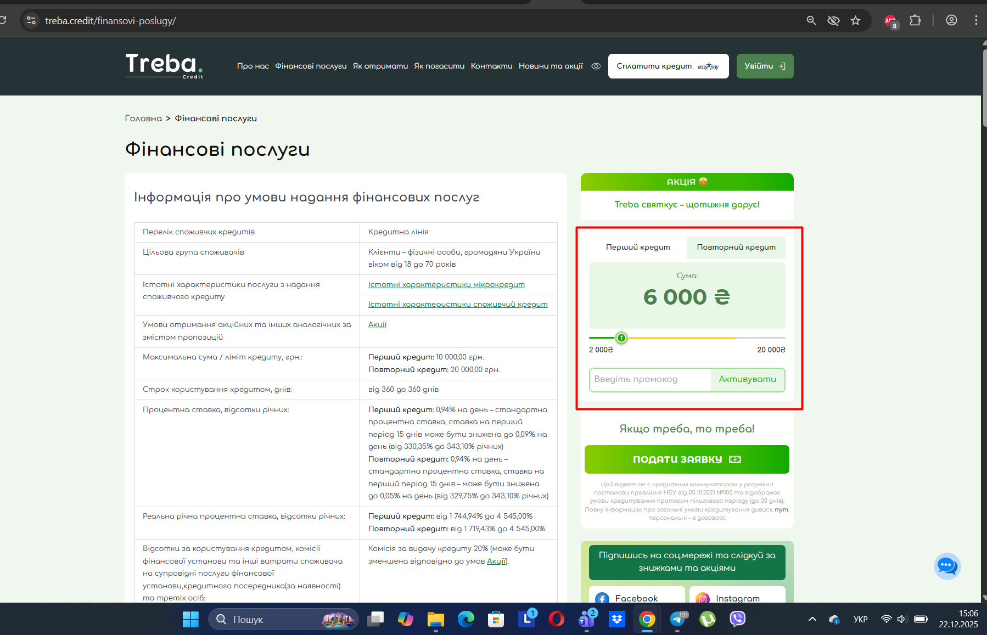Open Акції link in promotional offers row
The height and width of the screenshot is (635, 987).
377,324
